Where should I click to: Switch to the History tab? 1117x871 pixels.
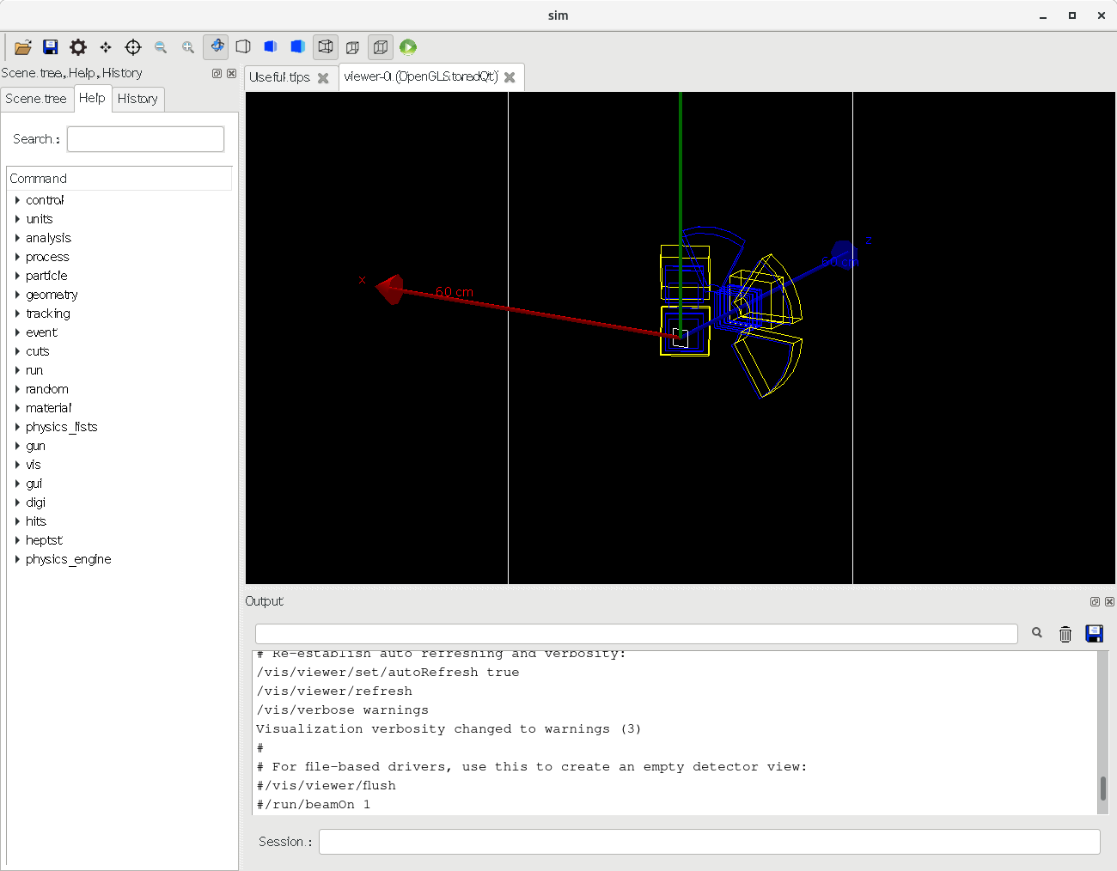(137, 99)
